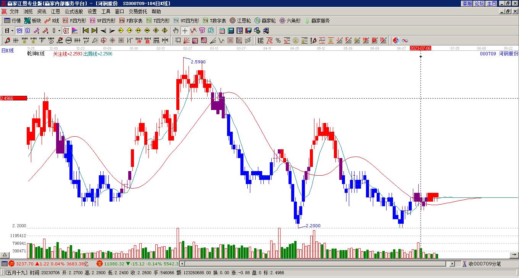Open the 帮助 menu
This screenshot has width=519, height=278.
156,12
